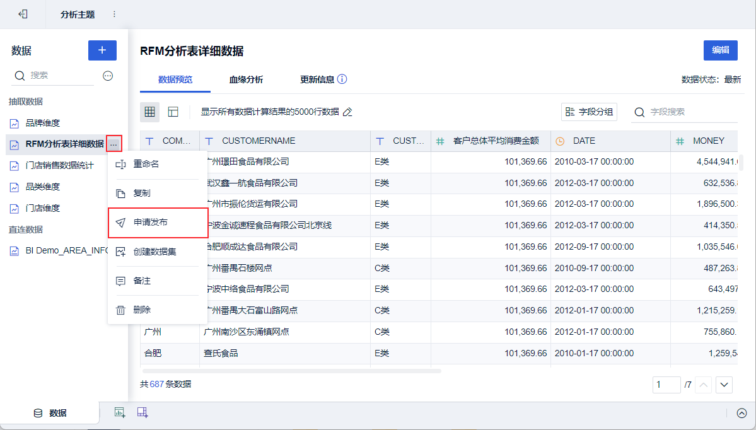Click the blue plus add data button

102,50
